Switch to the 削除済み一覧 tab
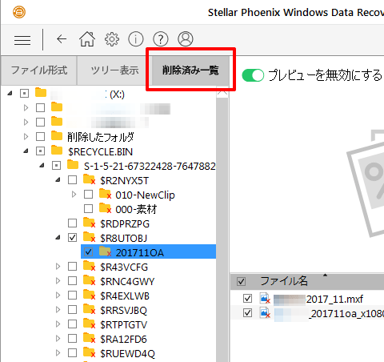Screen dimensions: 384x362 click(190, 70)
